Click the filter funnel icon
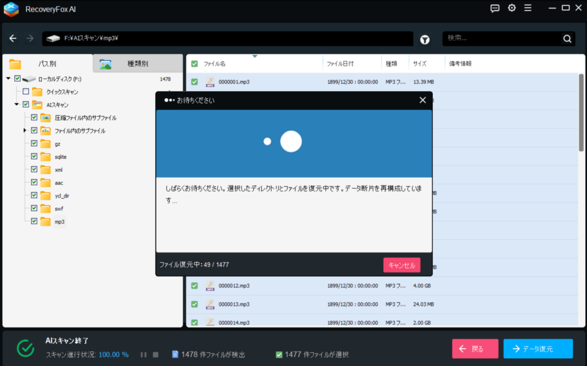The height and width of the screenshot is (366, 587). click(425, 39)
